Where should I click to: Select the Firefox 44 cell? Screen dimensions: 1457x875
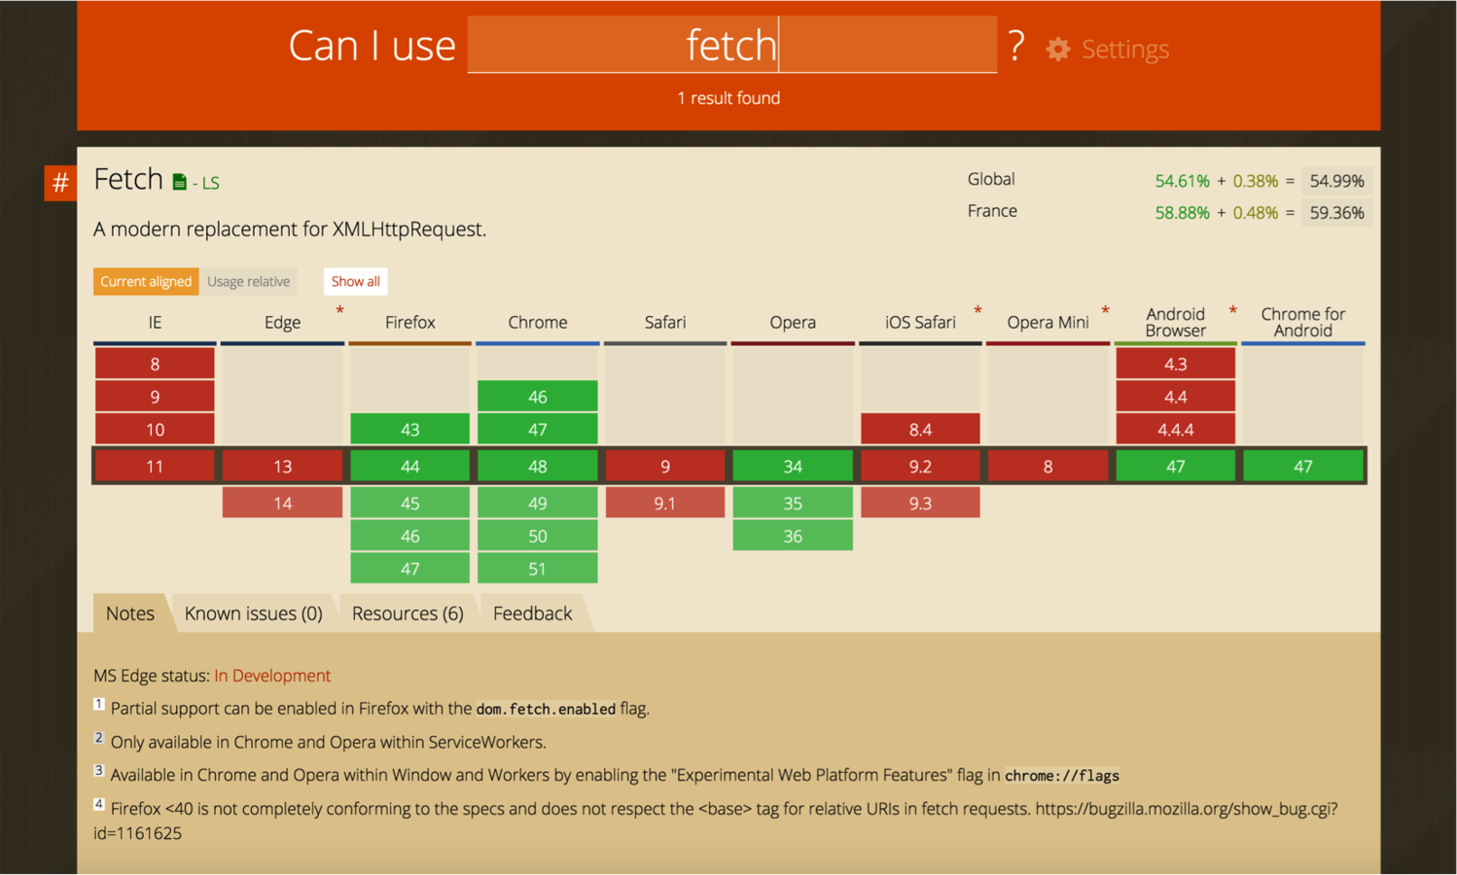[409, 467]
